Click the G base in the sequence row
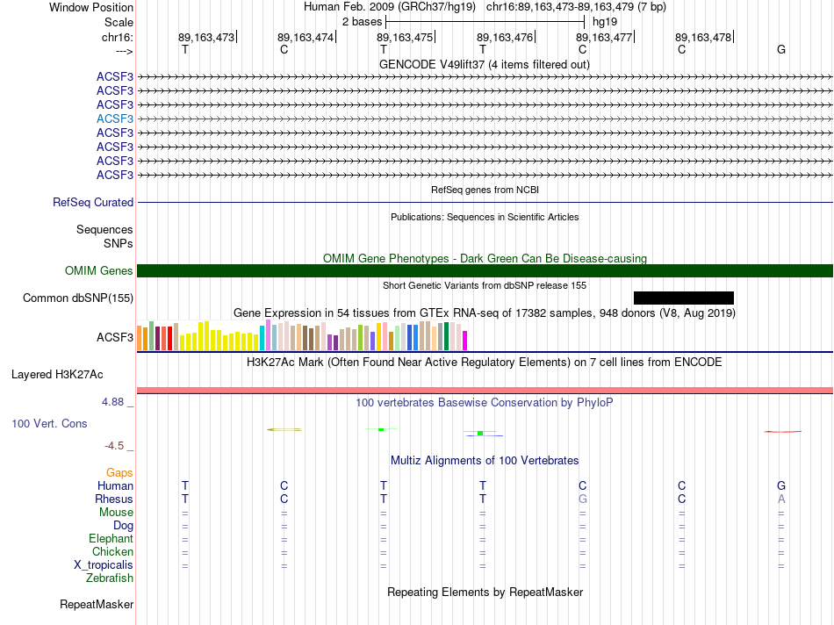Screen dimensions: 834x625 click(781, 49)
